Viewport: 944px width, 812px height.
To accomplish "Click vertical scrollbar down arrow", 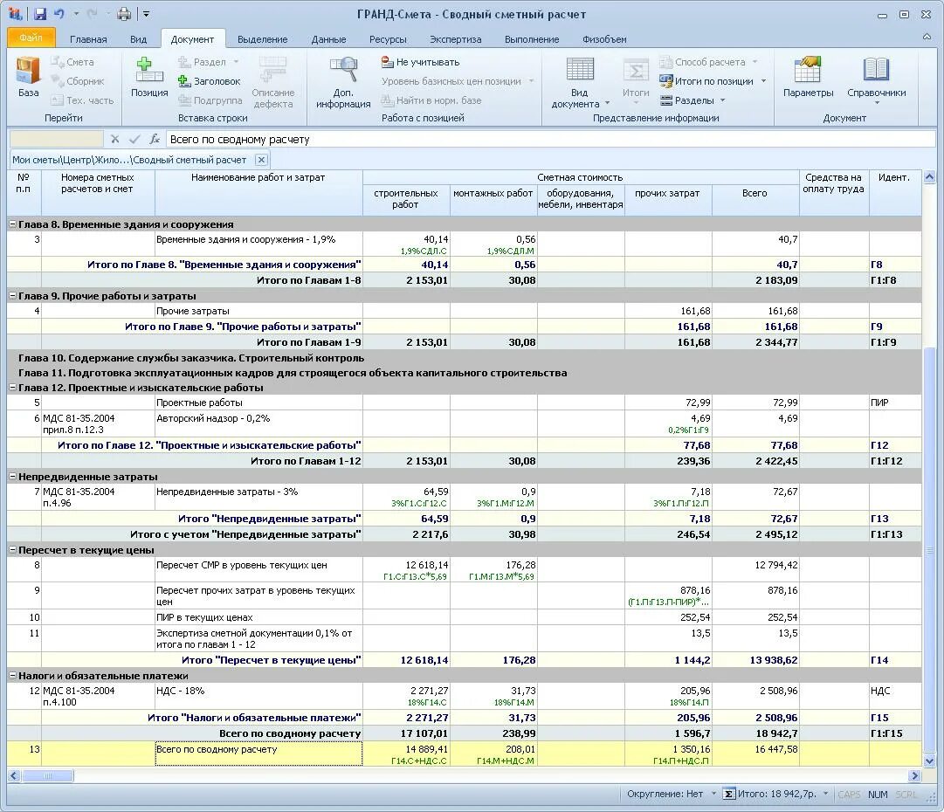I will 929,760.
